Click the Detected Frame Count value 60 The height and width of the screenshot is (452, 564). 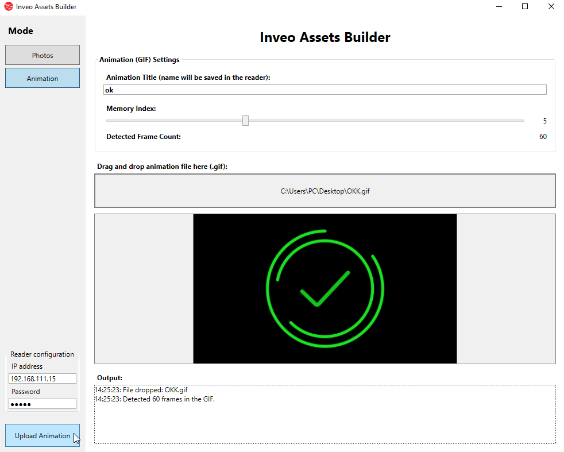543,137
